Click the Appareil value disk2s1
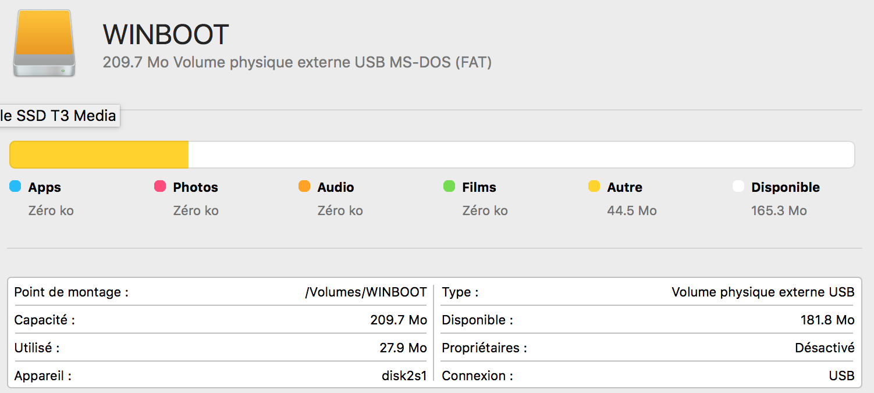 tap(404, 376)
